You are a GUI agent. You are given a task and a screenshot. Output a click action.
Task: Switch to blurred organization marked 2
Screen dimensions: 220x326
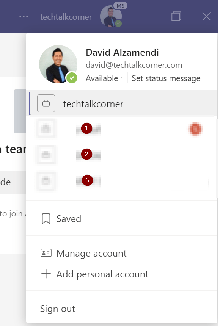(122, 155)
